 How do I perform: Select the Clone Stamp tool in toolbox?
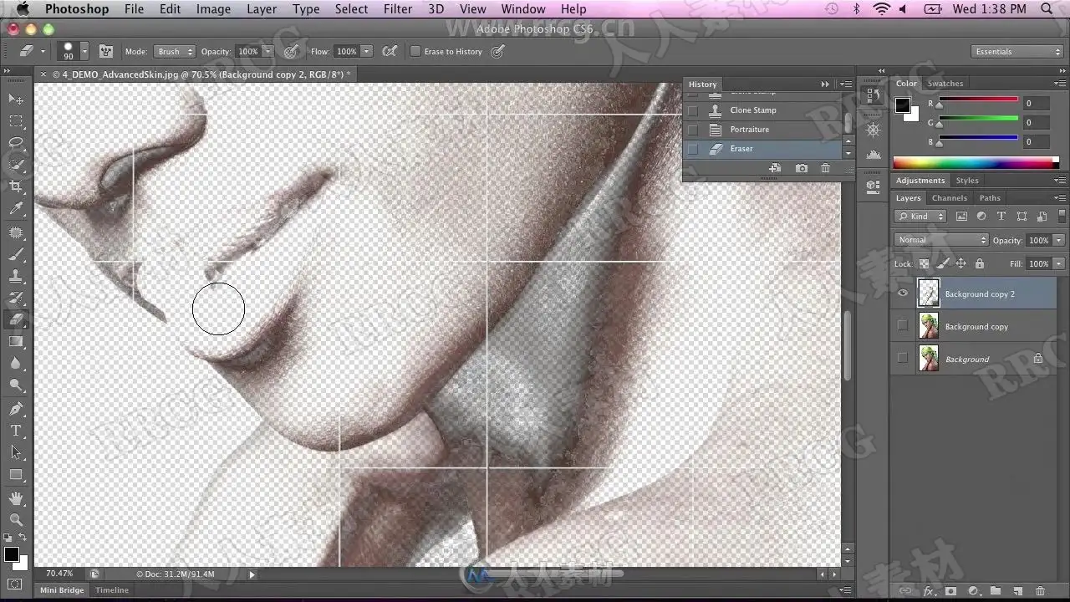click(16, 276)
